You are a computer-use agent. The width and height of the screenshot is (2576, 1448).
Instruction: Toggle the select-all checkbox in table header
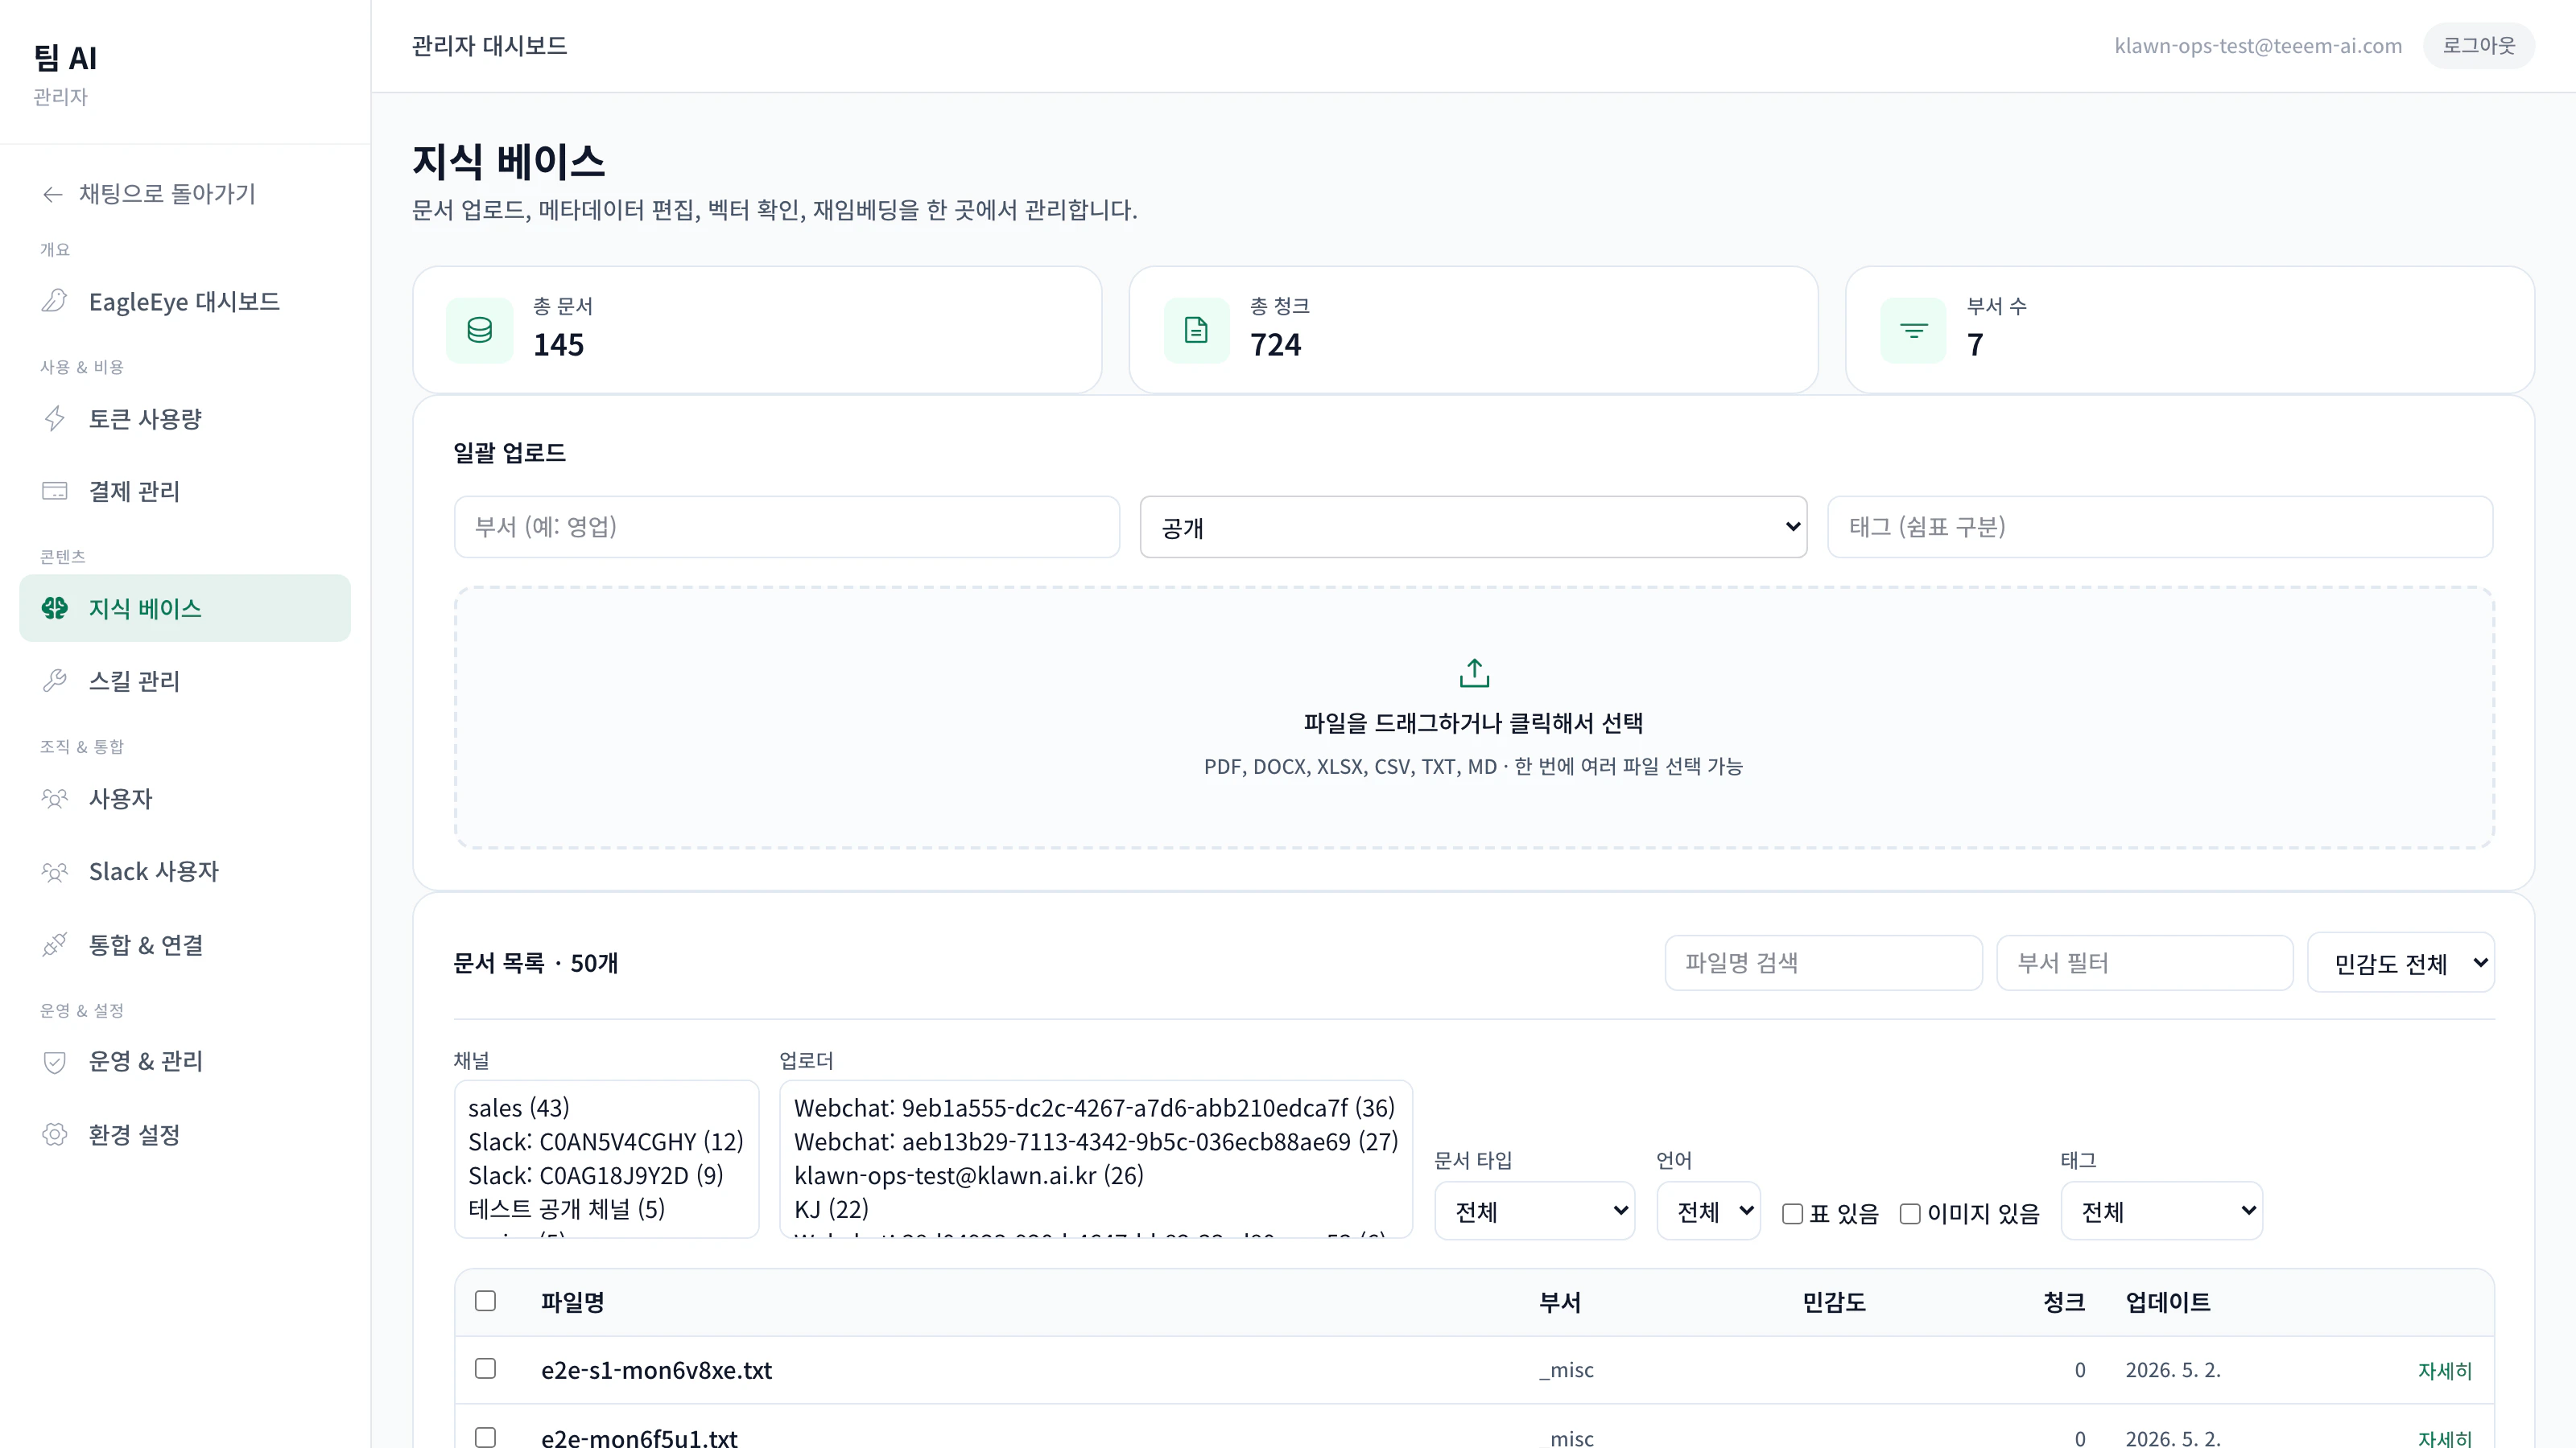coord(485,1301)
